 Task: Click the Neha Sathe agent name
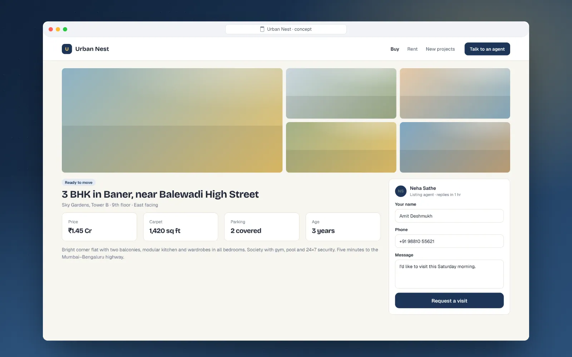(x=423, y=188)
